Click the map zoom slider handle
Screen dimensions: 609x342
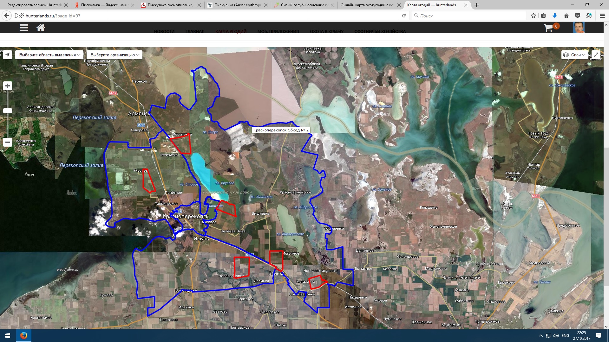8,111
